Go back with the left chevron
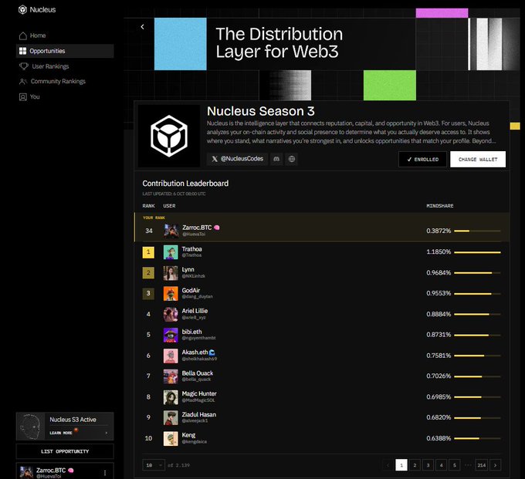This screenshot has height=479, width=525. [143, 27]
